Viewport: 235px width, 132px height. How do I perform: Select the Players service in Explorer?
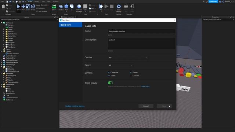pyautogui.click(x=7, y=49)
